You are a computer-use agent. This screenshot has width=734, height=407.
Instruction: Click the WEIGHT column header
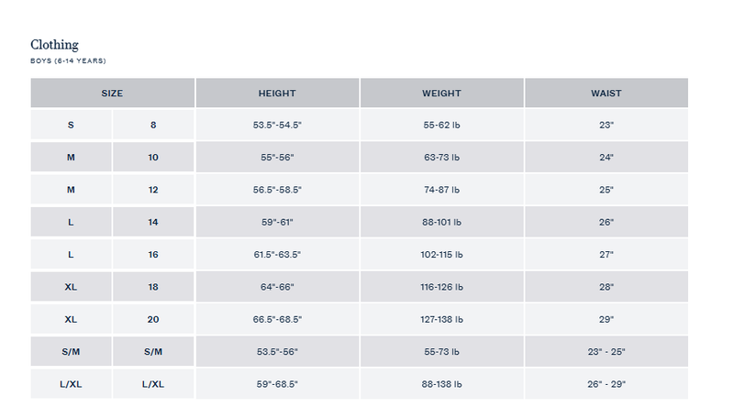tap(441, 93)
